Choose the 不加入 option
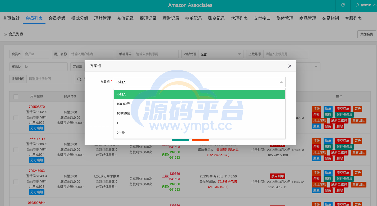 (200, 94)
